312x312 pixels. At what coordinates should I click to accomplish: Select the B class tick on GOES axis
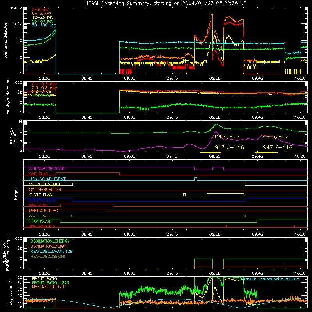click(21, 142)
